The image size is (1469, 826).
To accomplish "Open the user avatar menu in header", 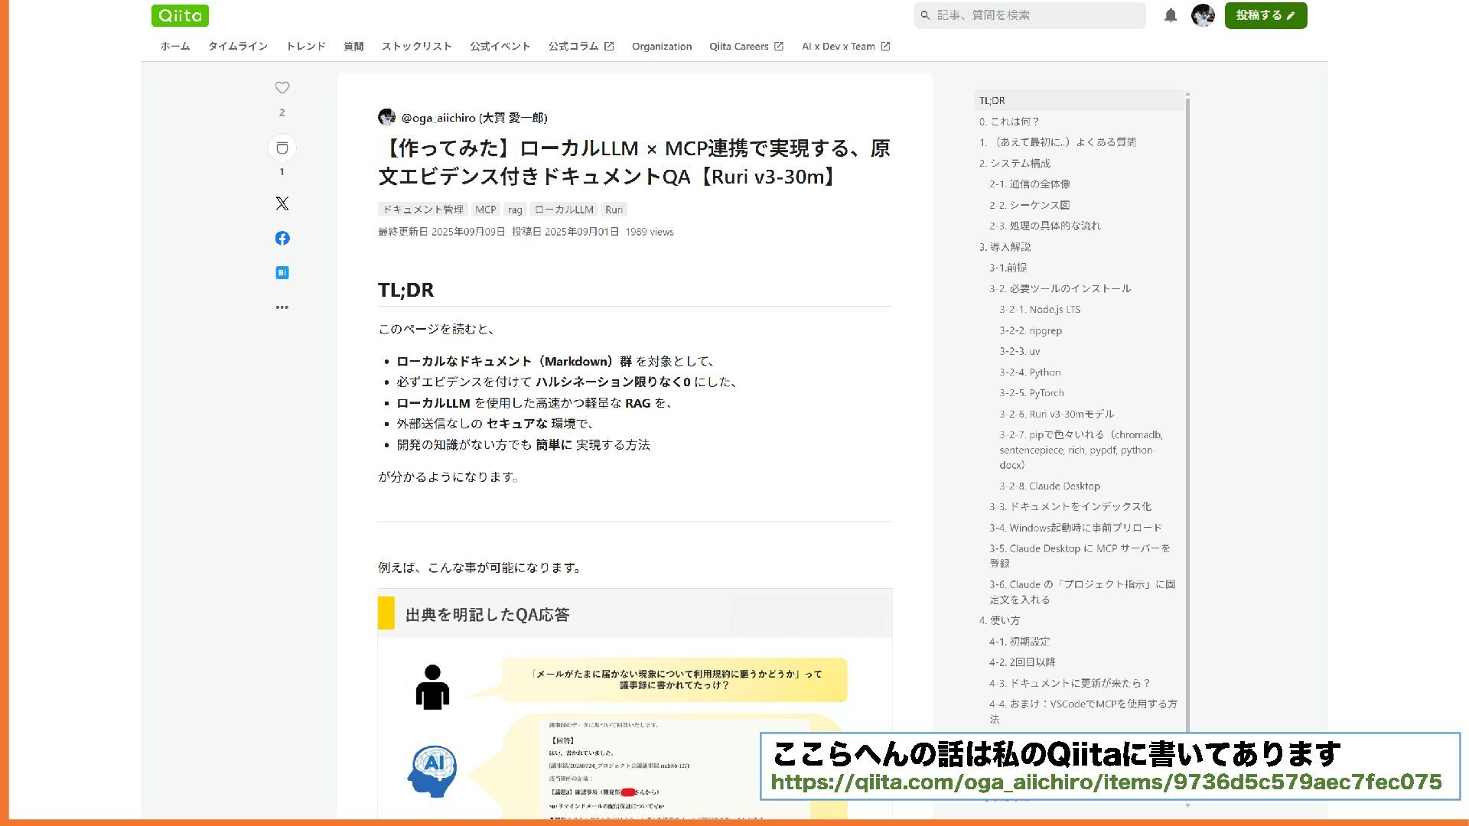I will (1203, 15).
